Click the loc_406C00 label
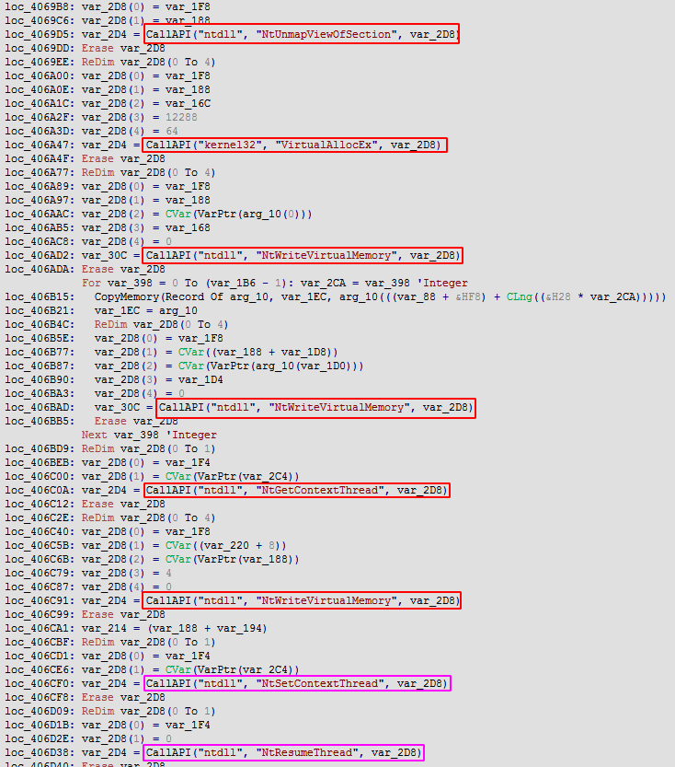This screenshot has width=675, height=767. tap(40, 476)
